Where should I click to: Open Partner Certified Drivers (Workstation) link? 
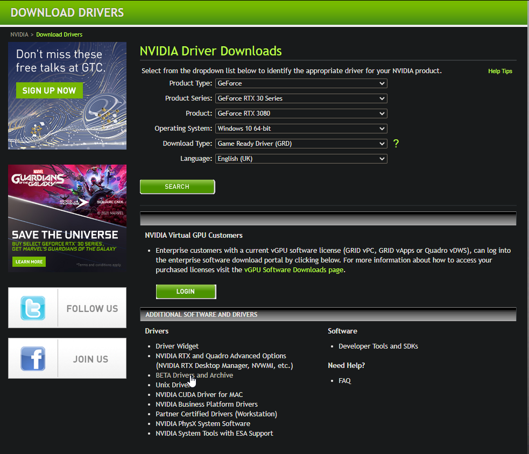tap(216, 414)
